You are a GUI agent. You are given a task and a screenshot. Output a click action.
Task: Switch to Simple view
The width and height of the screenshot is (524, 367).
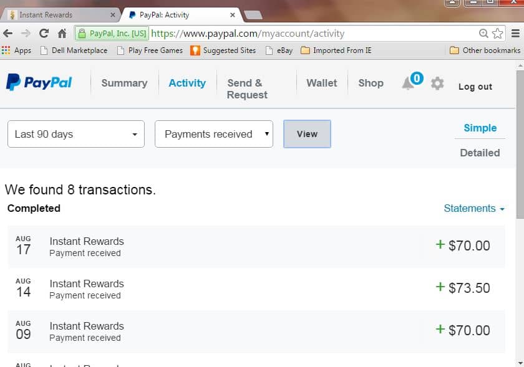coord(480,128)
